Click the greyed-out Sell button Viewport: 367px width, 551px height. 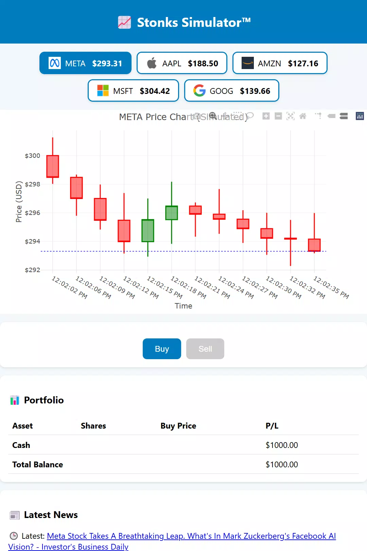[x=205, y=349]
